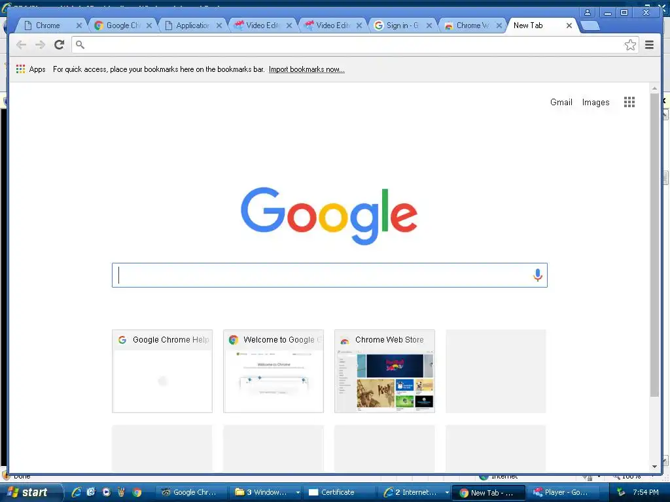Screen dimensions: 670x502
Task: Close the Chrome Web Store tab
Action: pos(499,25)
